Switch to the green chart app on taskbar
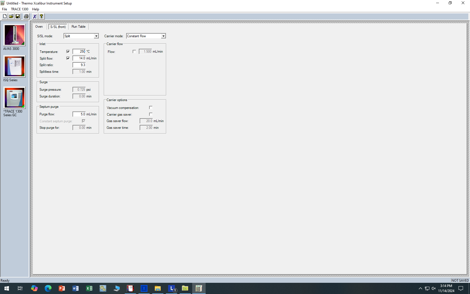The width and height of the screenshot is (470, 294). (185, 288)
